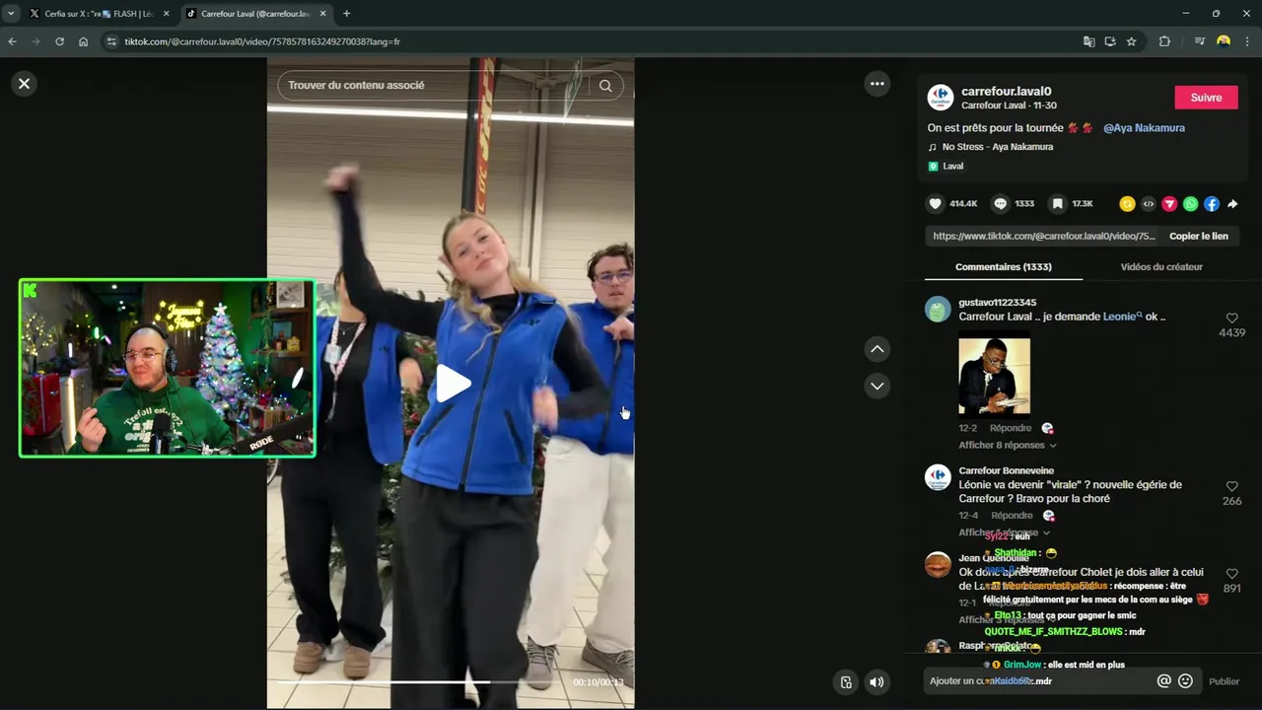Image resolution: width=1262 pixels, height=710 pixels.
Task: Focus the "Trouver du contenu associé" search field
Action: [434, 86]
